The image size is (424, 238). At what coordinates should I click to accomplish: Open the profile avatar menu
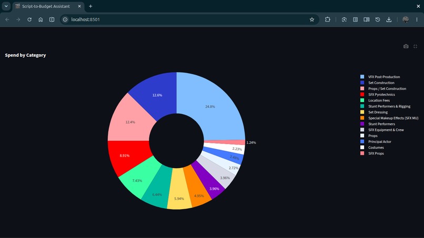406,19
